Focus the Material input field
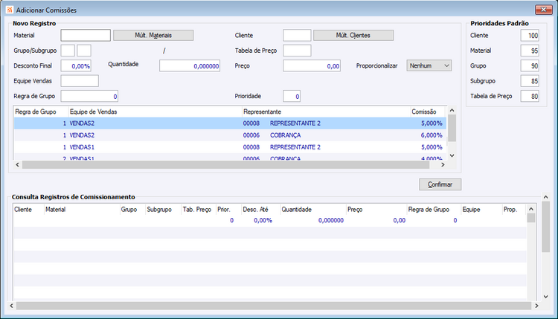This screenshot has height=319, width=558. [86, 35]
